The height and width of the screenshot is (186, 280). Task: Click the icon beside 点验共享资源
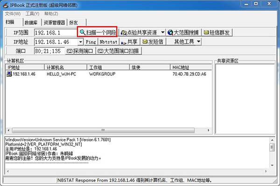[x=124, y=33]
